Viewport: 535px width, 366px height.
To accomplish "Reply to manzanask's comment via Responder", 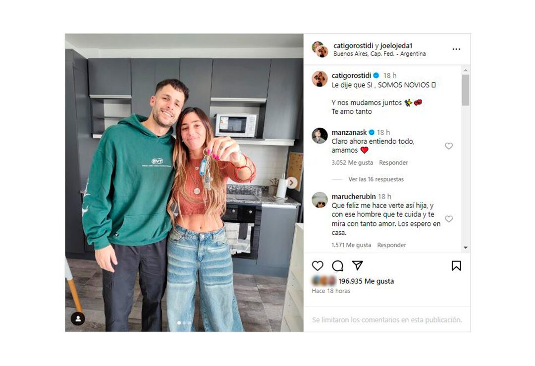I will point(393,163).
